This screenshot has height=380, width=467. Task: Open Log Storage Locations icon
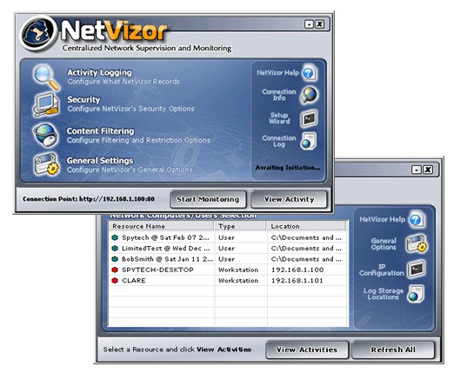[416, 294]
